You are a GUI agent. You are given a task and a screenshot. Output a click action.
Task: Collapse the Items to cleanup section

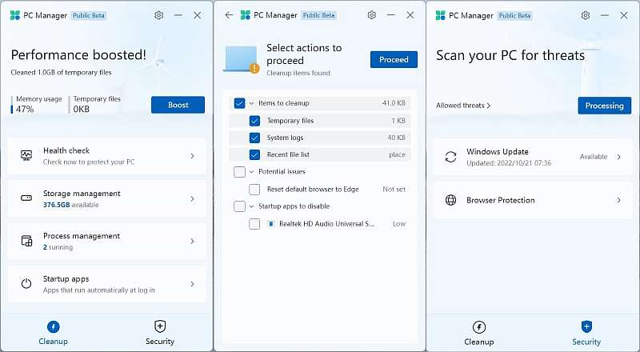click(251, 103)
